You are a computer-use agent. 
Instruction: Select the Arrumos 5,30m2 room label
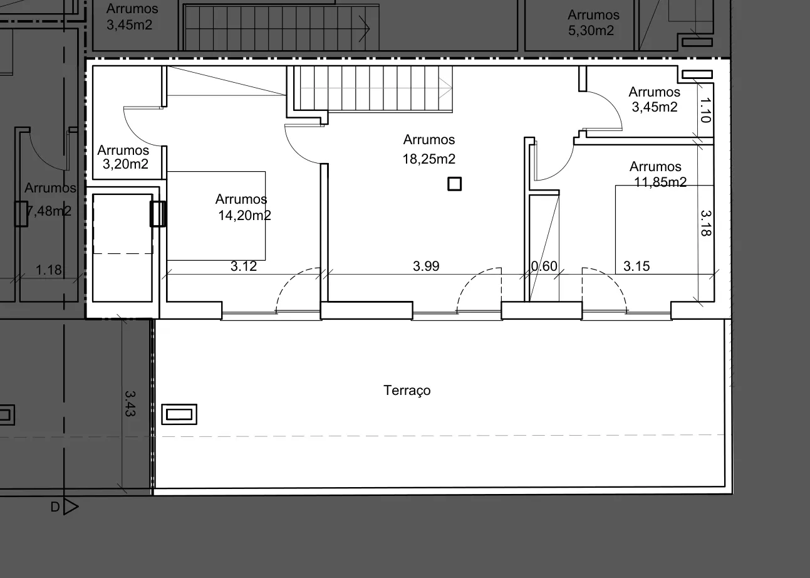pos(593,23)
